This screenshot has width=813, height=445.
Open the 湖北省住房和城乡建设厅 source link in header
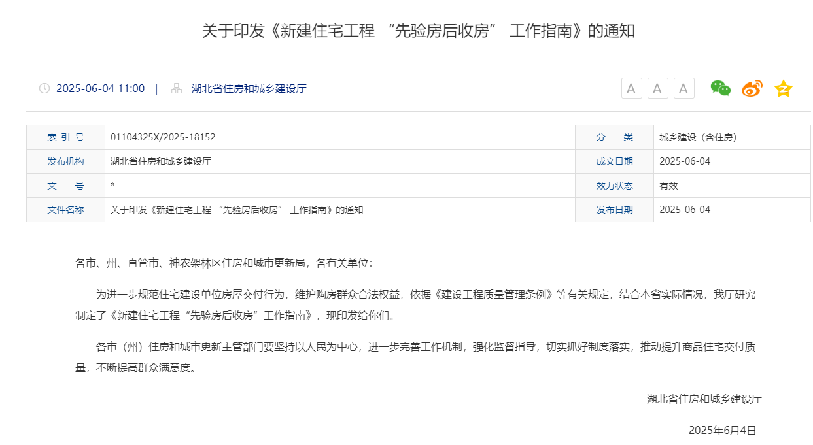(x=249, y=88)
